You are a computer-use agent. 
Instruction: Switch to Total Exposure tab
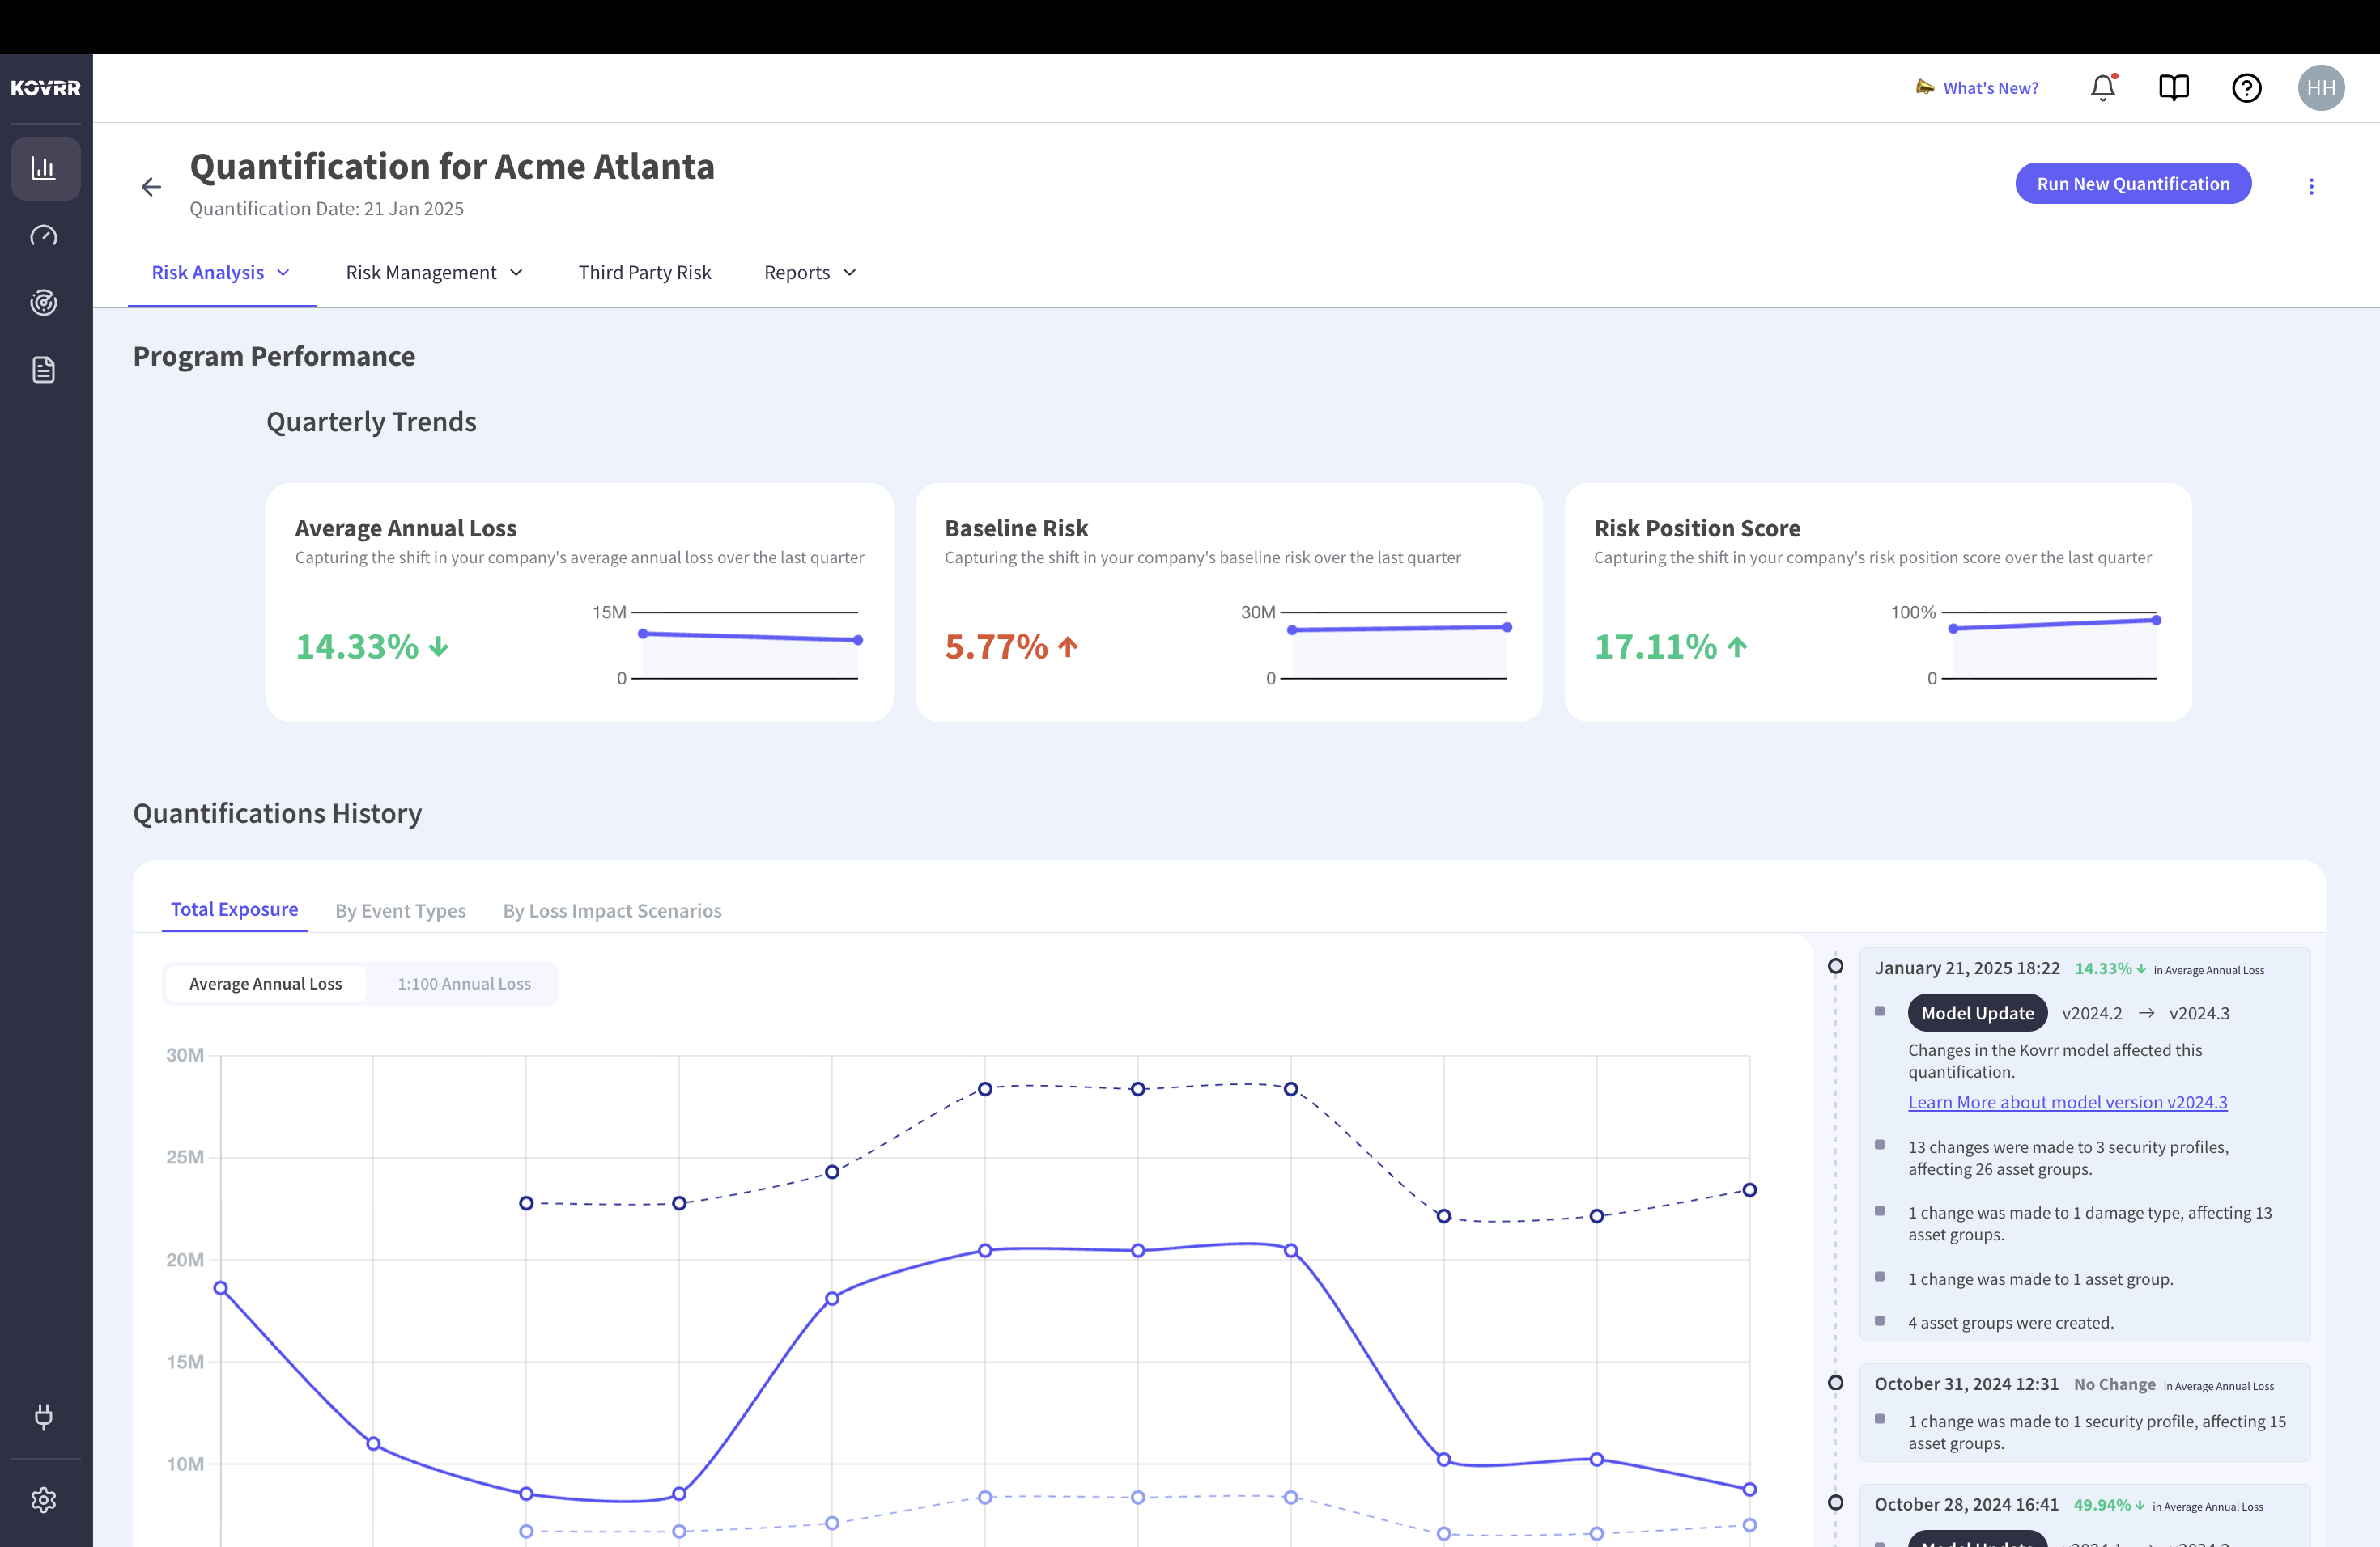(x=234, y=909)
